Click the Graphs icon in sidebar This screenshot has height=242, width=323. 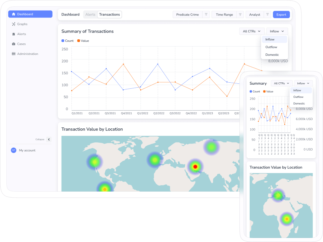[x=13, y=24]
